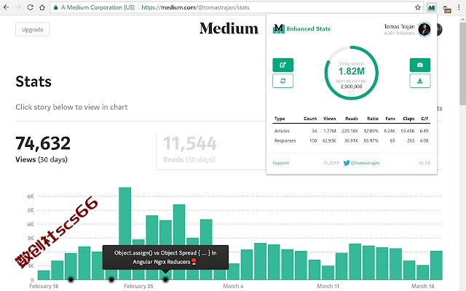Click the second extension icon in toolbar
Screen dimensions: 466x291
(x=446, y=9)
